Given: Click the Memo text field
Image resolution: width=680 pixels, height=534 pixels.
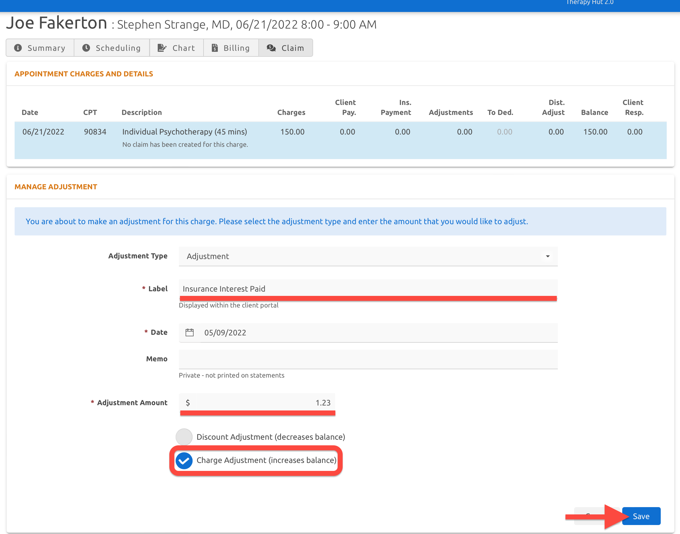Looking at the screenshot, I should [368, 359].
